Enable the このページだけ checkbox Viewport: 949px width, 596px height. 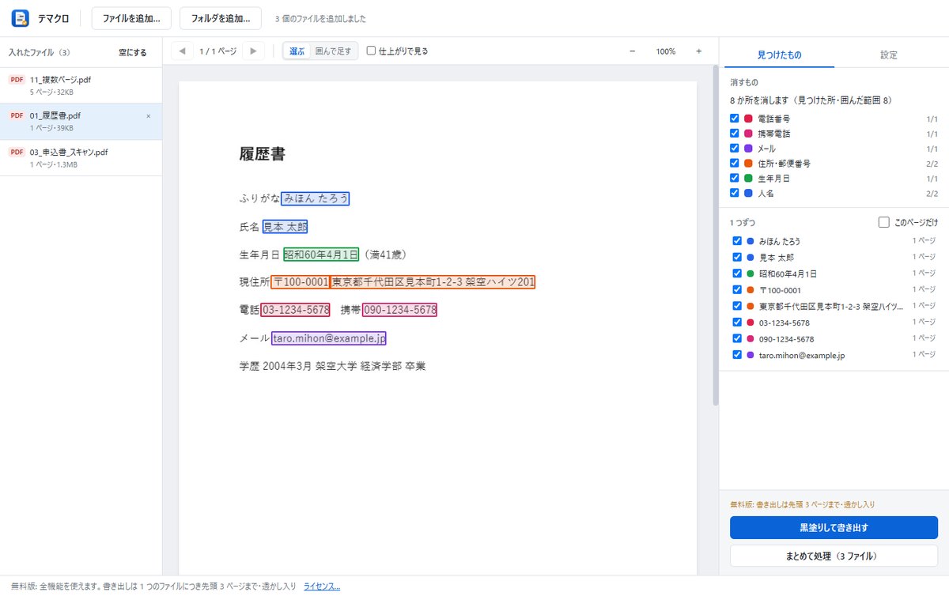883,223
